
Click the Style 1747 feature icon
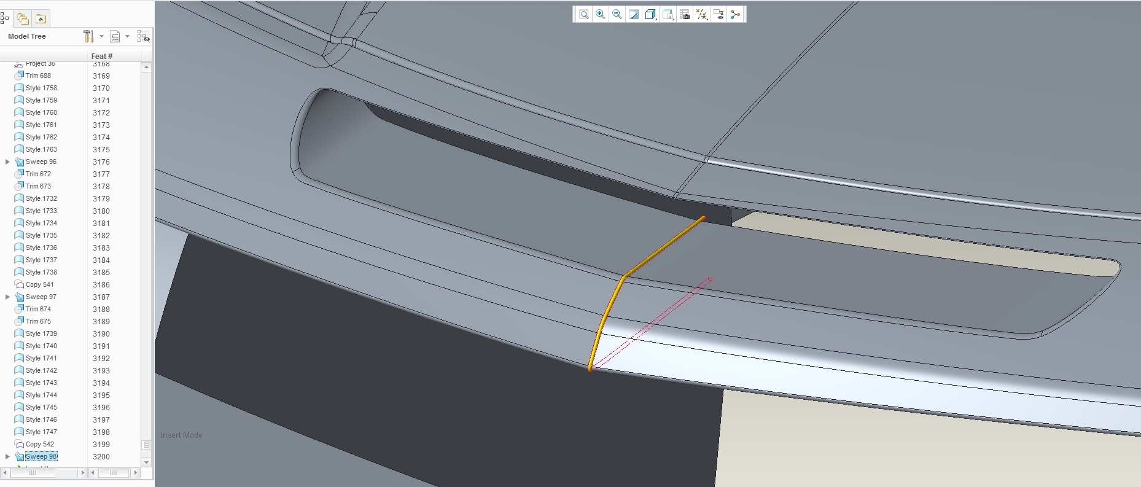19,432
